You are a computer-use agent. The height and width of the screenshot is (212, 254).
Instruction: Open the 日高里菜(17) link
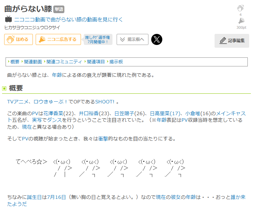coord(165,113)
